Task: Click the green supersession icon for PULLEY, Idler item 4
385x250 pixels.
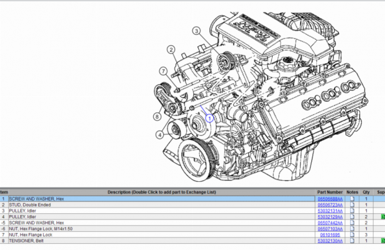Action: [x=383, y=217]
